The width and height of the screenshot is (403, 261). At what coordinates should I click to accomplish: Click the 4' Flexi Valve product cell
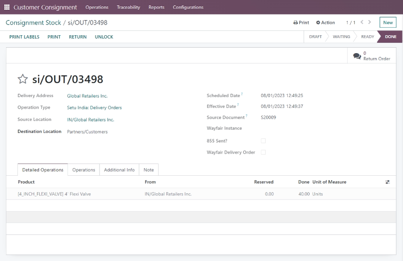54,194
